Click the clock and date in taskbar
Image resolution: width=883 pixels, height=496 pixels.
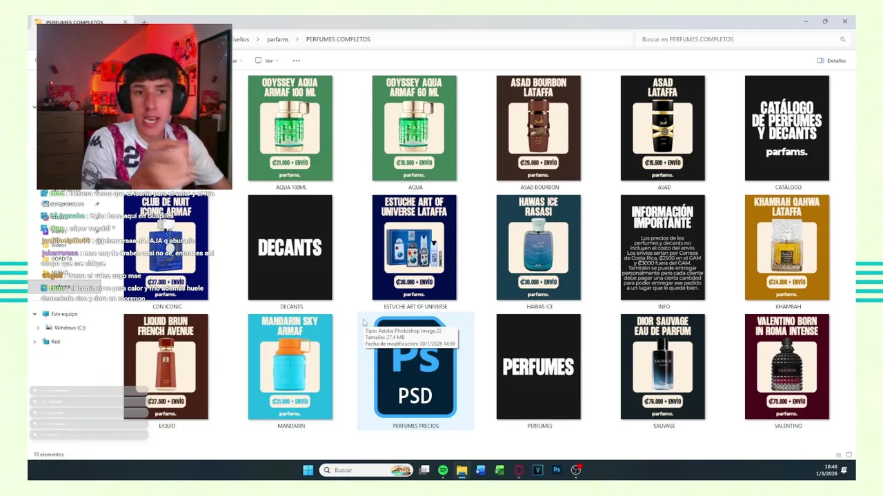click(x=827, y=470)
